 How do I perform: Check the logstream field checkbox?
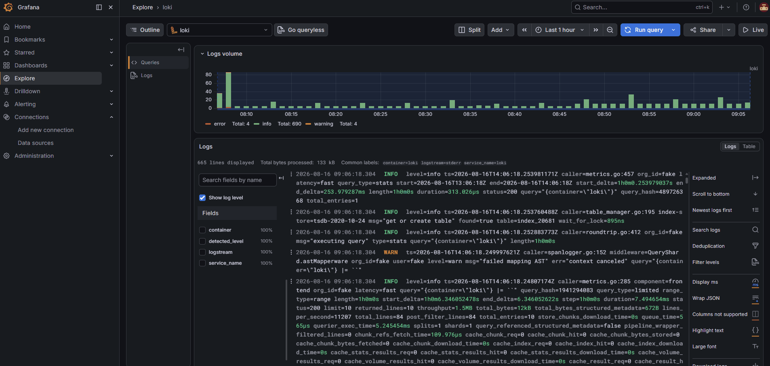202,252
